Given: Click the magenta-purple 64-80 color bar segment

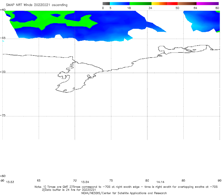Looking at the screenshot, I should pyautogui.click(x=208, y=4).
